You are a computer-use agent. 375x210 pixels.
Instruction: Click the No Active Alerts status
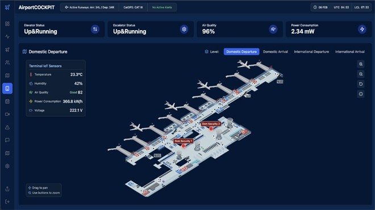(162, 7)
